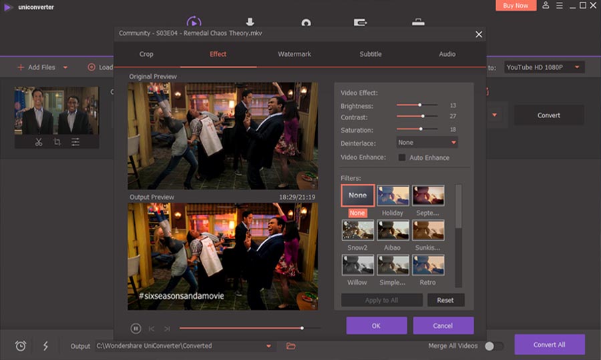Image resolution: width=601 pixels, height=360 pixels.
Task: Click the Reset button
Action: [x=445, y=300]
